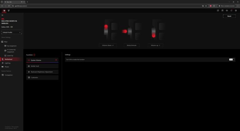This screenshot has width=240, height=131.
Task: Click the ROG STRIX MORPH 96 WIRELESS device name
Action: pyautogui.click(x=9, y=22)
